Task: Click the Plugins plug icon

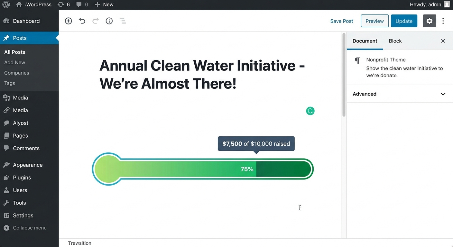Action: pos(6,178)
